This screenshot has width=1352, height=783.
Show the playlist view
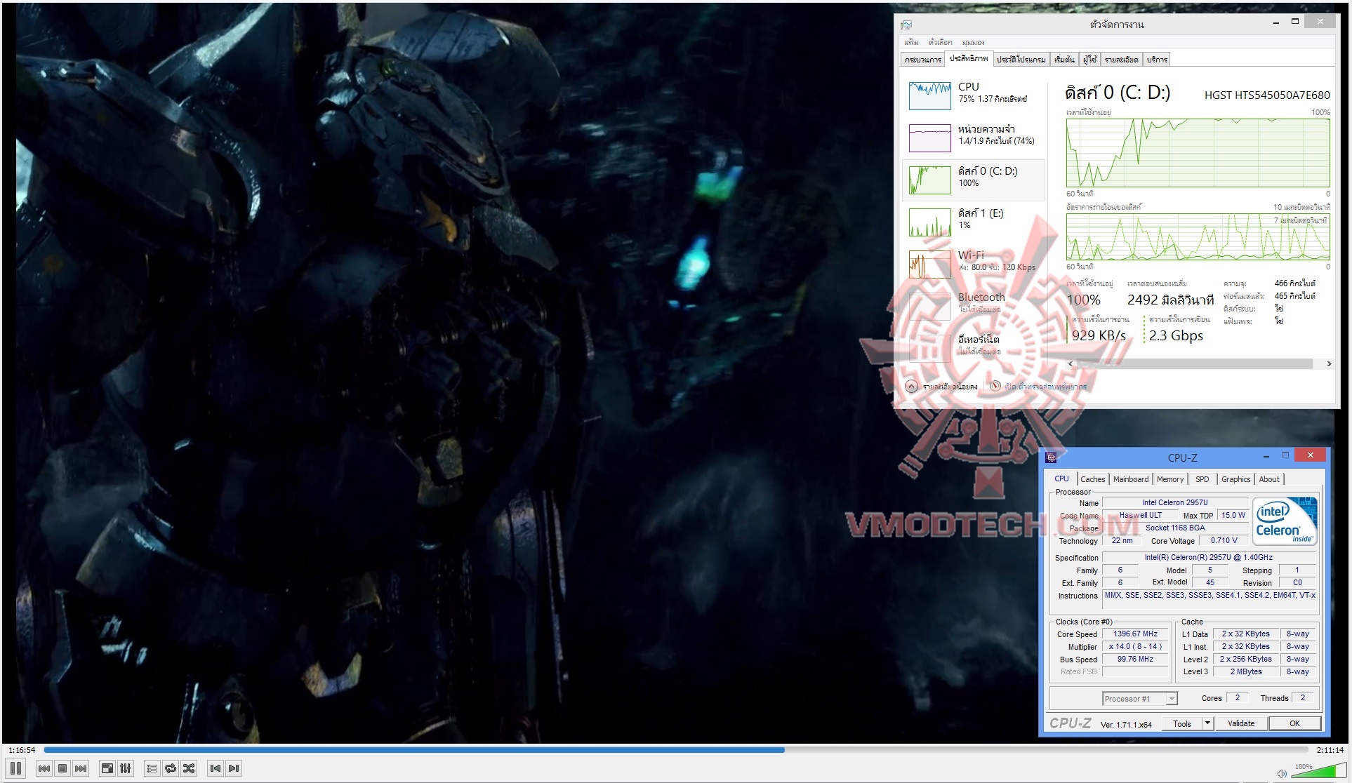[152, 768]
